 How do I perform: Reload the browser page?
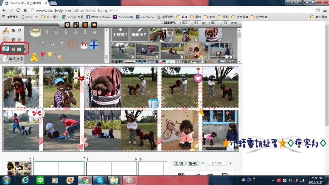pyautogui.click(x=18, y=10)
